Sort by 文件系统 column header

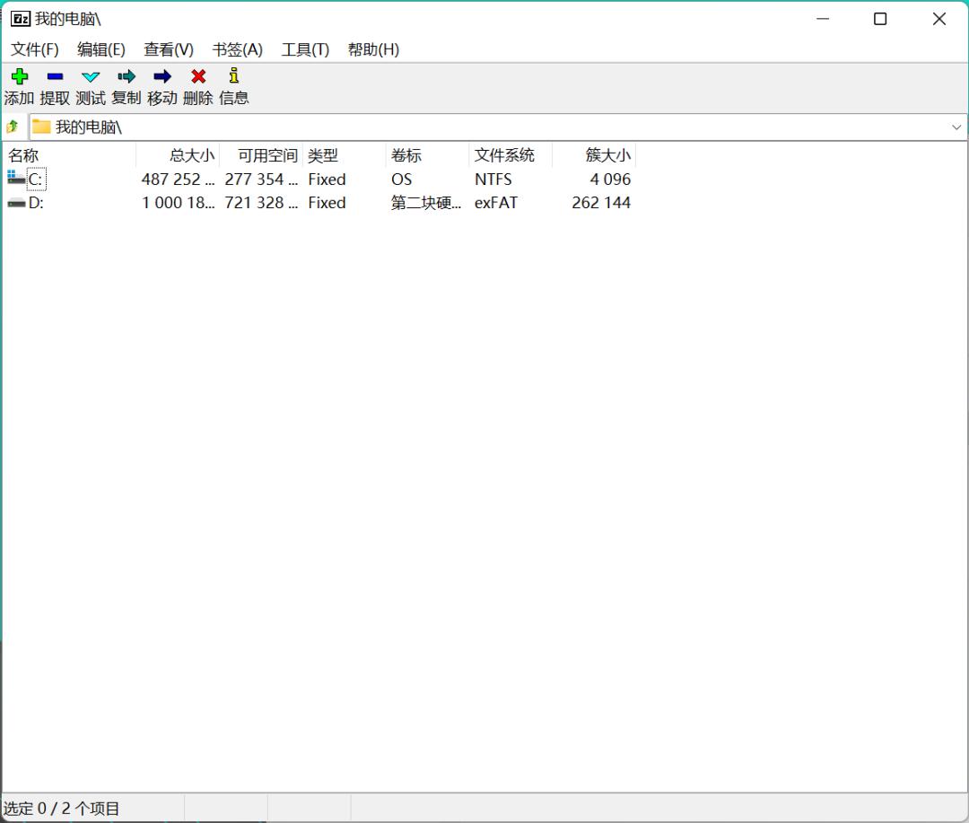[504, 155]
